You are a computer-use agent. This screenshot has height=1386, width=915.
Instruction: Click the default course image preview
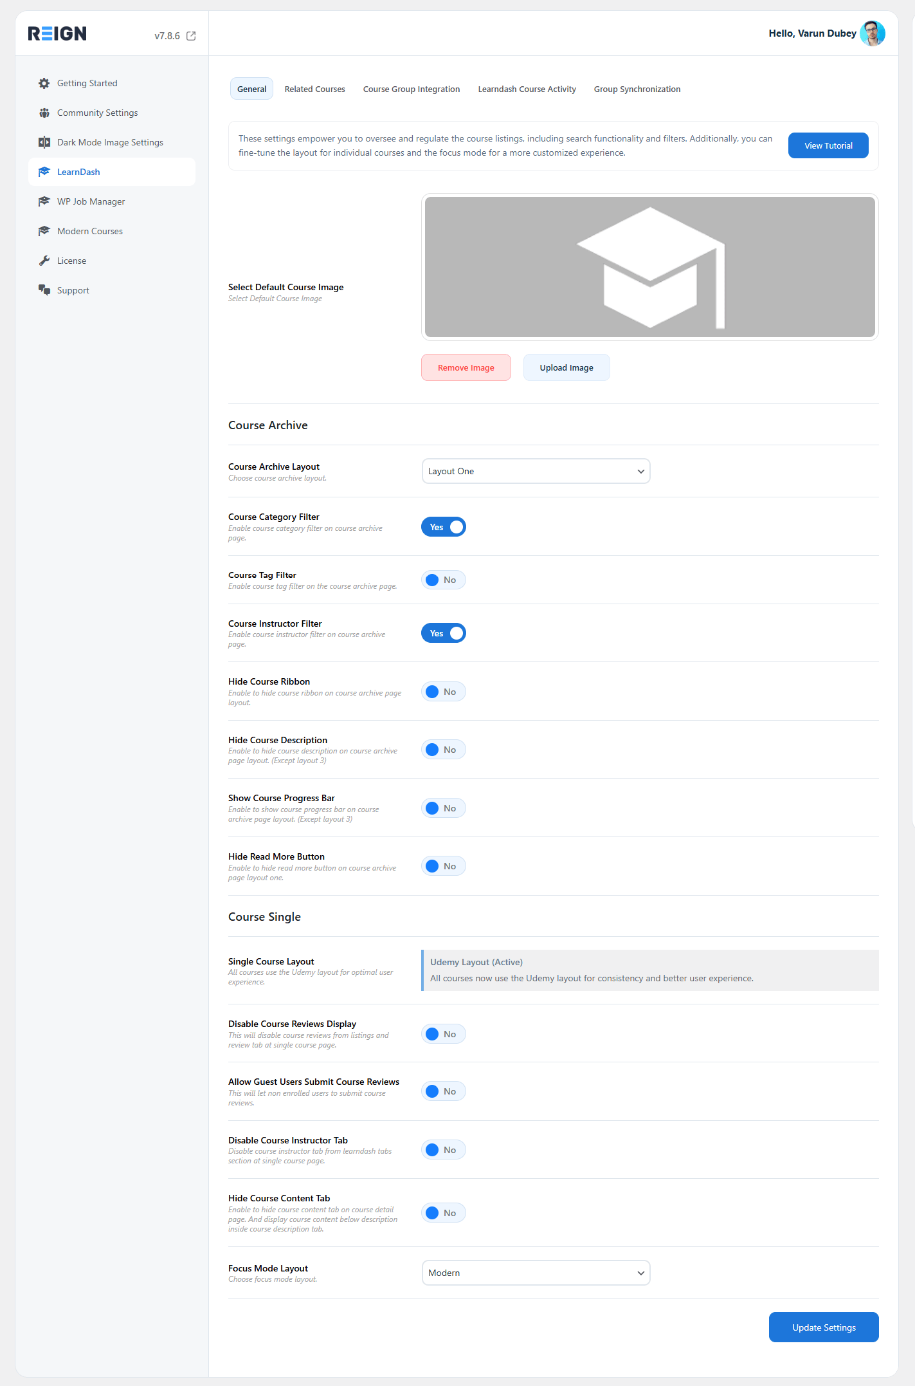pos(650,267)
